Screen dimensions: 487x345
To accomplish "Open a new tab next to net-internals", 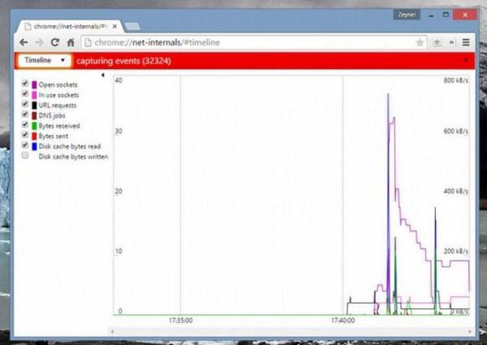I will click(x=132, y=27).
